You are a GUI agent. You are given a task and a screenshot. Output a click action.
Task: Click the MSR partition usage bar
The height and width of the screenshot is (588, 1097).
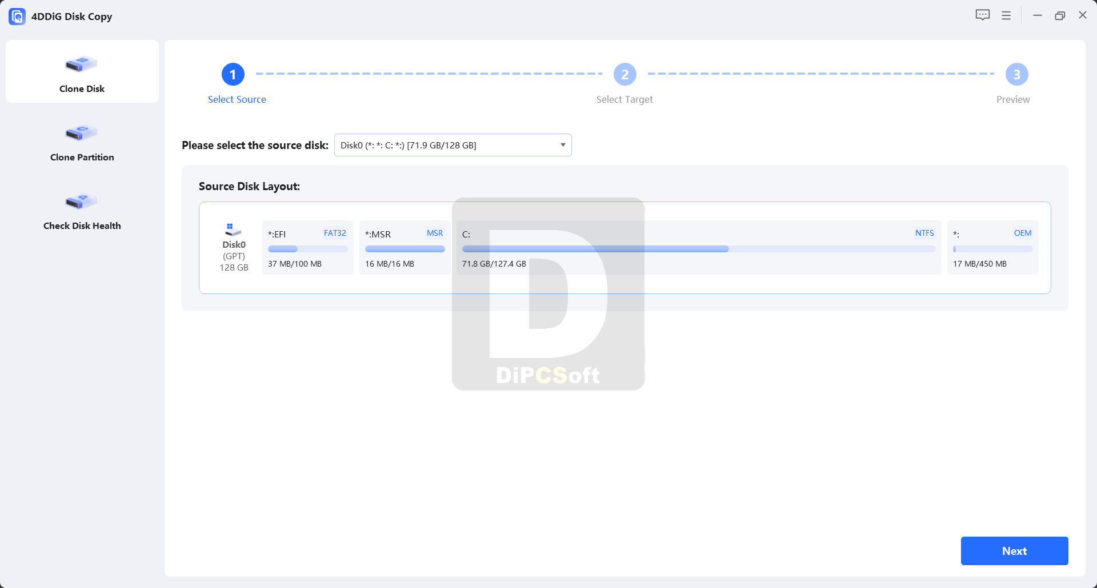405,249
